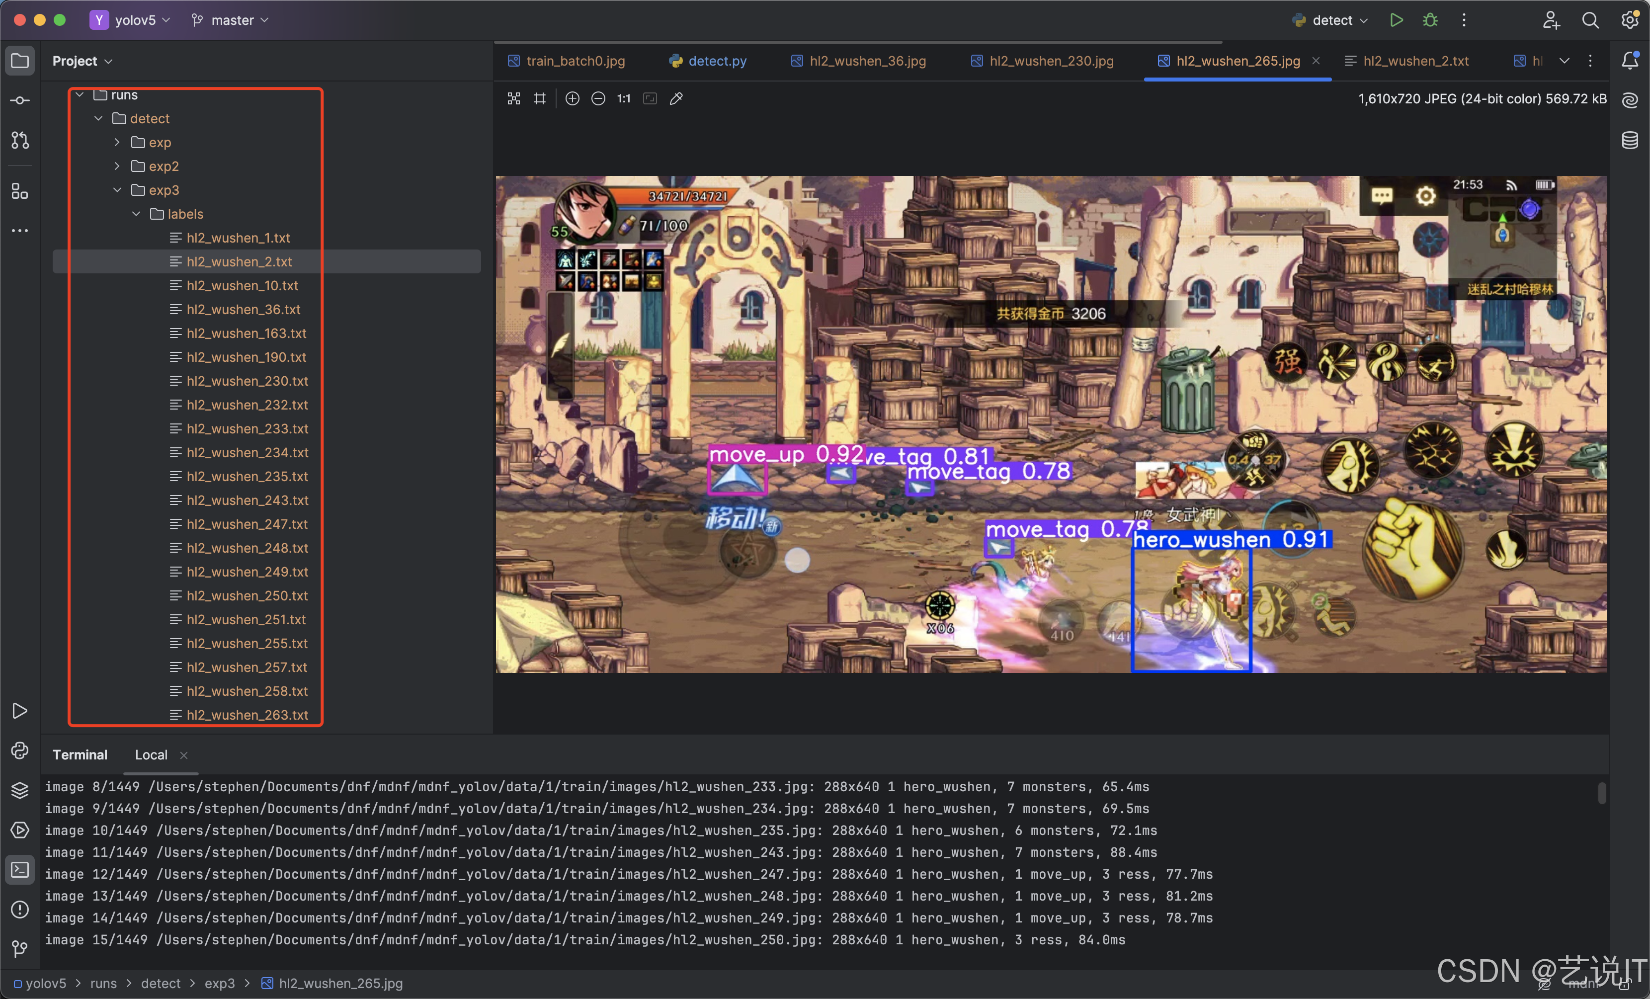This screenshot has height=999, width=1650.
Task: Expand the exp2 folder
Action: click(x=117, y=166)
